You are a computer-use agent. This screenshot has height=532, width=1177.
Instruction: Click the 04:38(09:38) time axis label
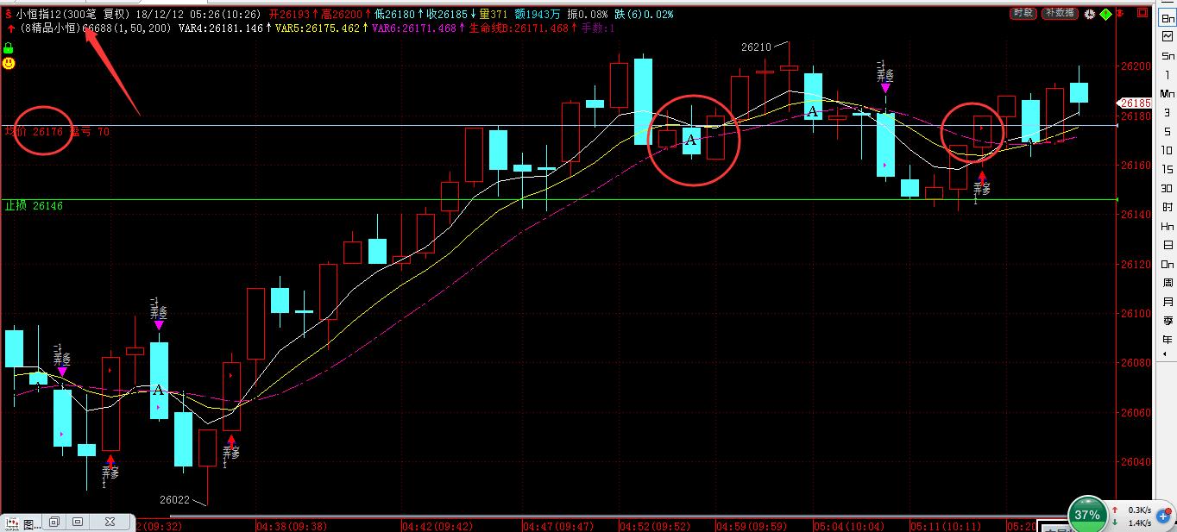[291, 525]
